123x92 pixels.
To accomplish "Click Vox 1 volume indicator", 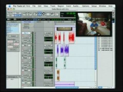I will pos(48,38).
